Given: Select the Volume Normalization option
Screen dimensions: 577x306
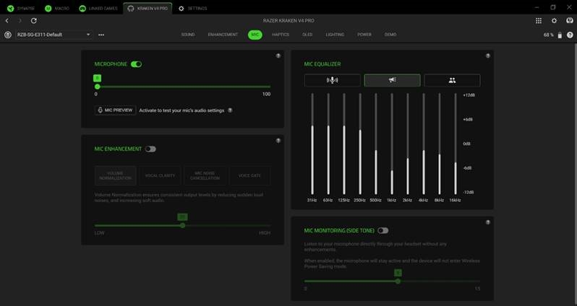Looking at the screenshot, I should 115,175.
